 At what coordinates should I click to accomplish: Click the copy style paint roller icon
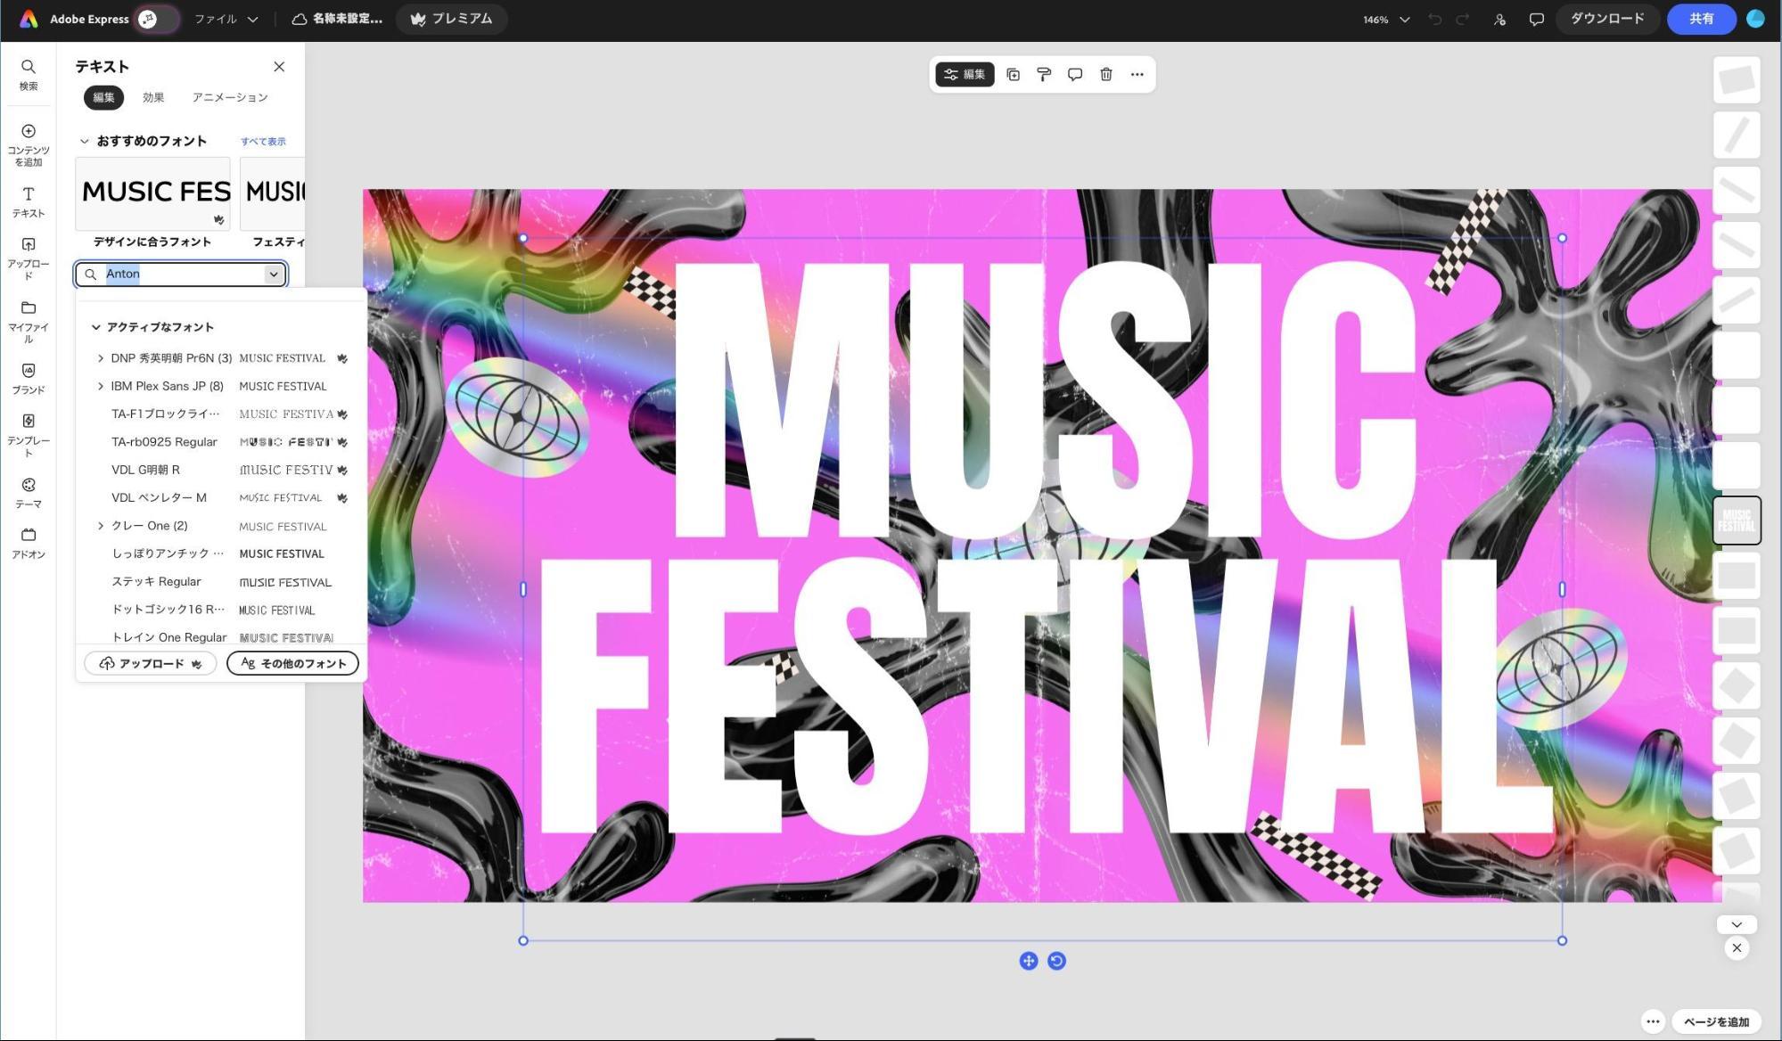click(1044, 75)
